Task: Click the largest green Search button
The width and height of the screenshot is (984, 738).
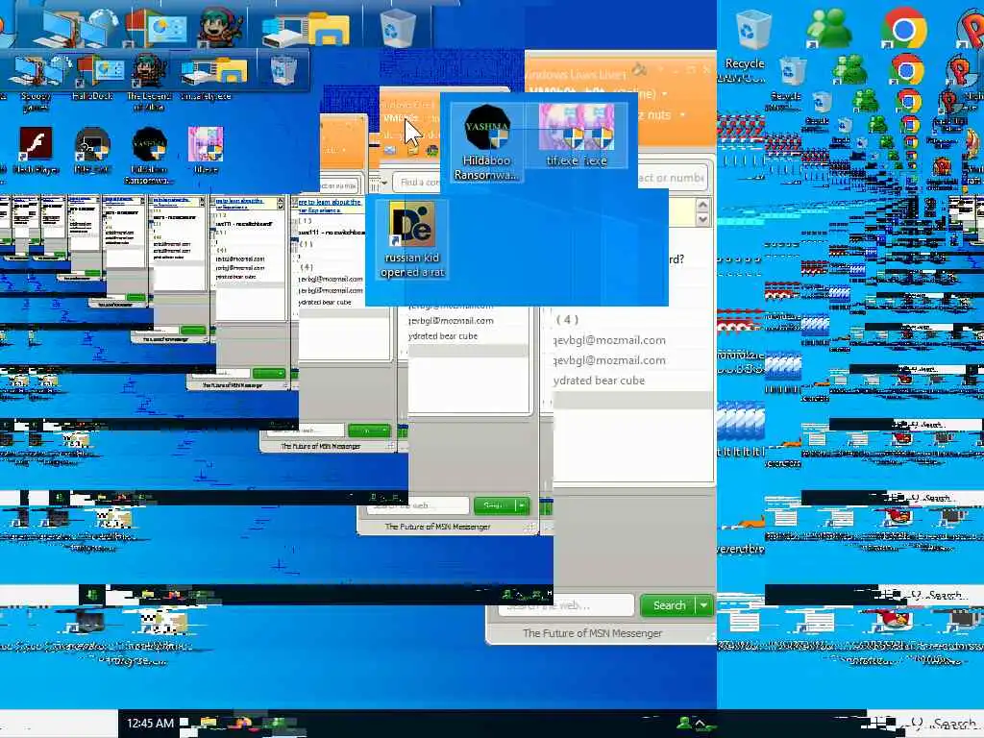Action: (x=669, y=605)
